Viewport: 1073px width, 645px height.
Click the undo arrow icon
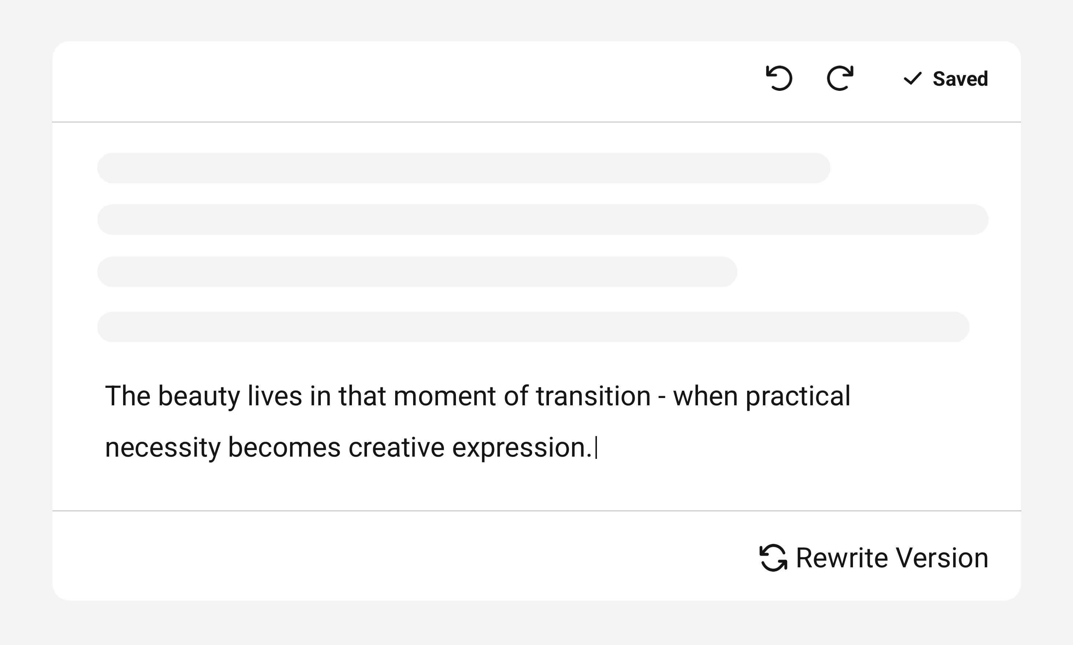pos(779,78)
